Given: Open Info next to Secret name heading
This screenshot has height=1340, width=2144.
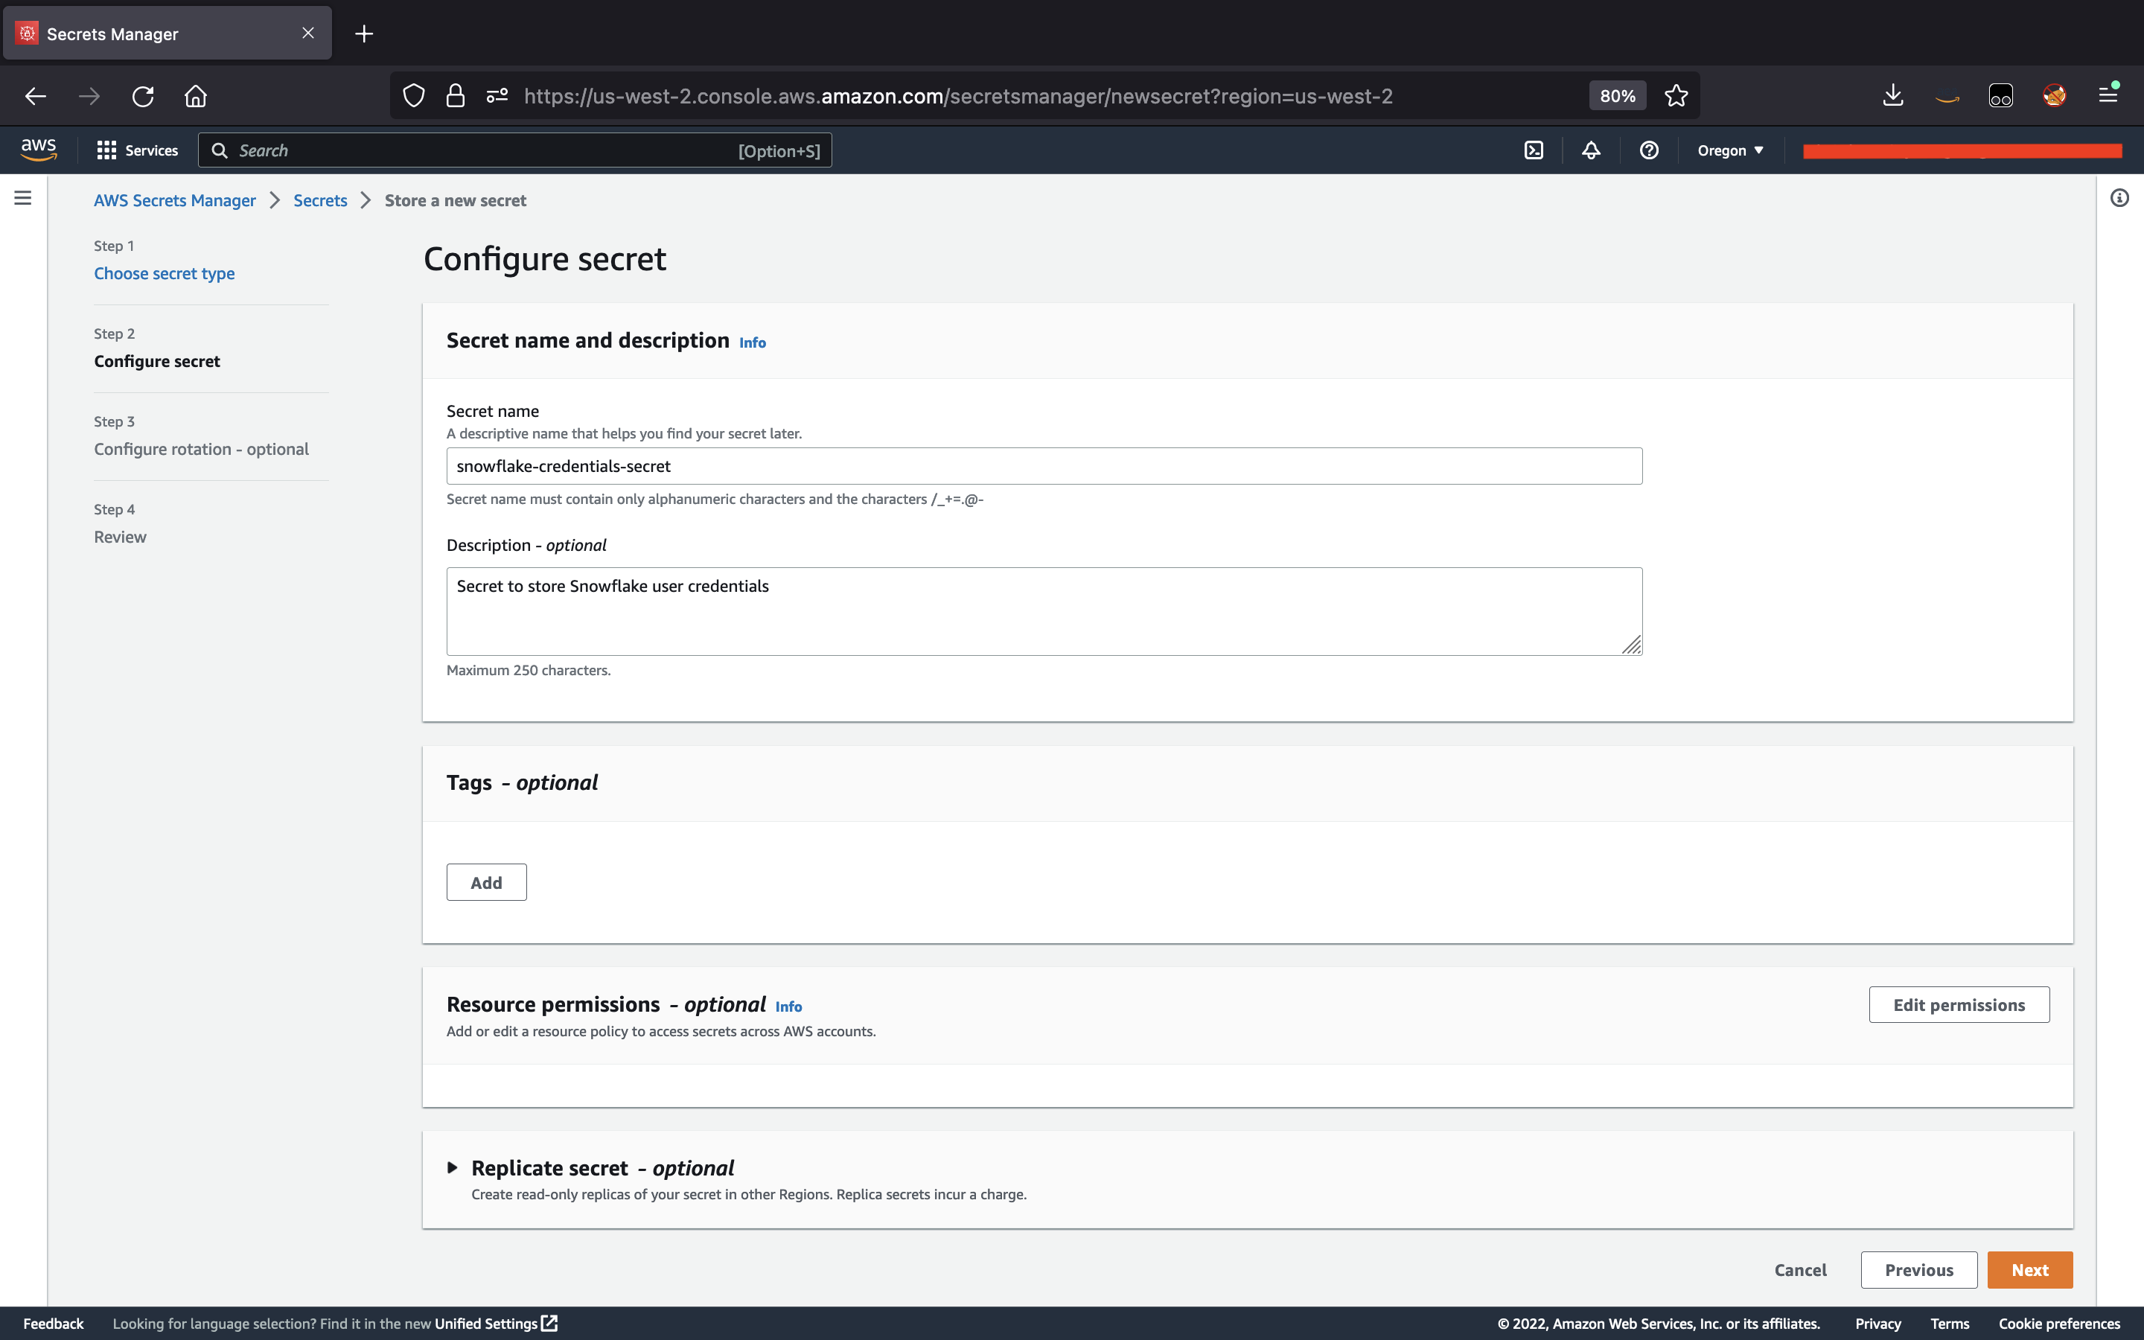Looking at the screenshot, I should [x=752, y=343].
